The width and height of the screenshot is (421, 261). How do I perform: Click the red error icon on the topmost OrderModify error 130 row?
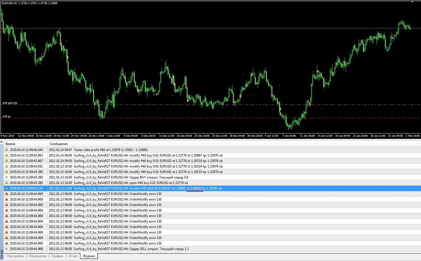[x=7, y=194]
